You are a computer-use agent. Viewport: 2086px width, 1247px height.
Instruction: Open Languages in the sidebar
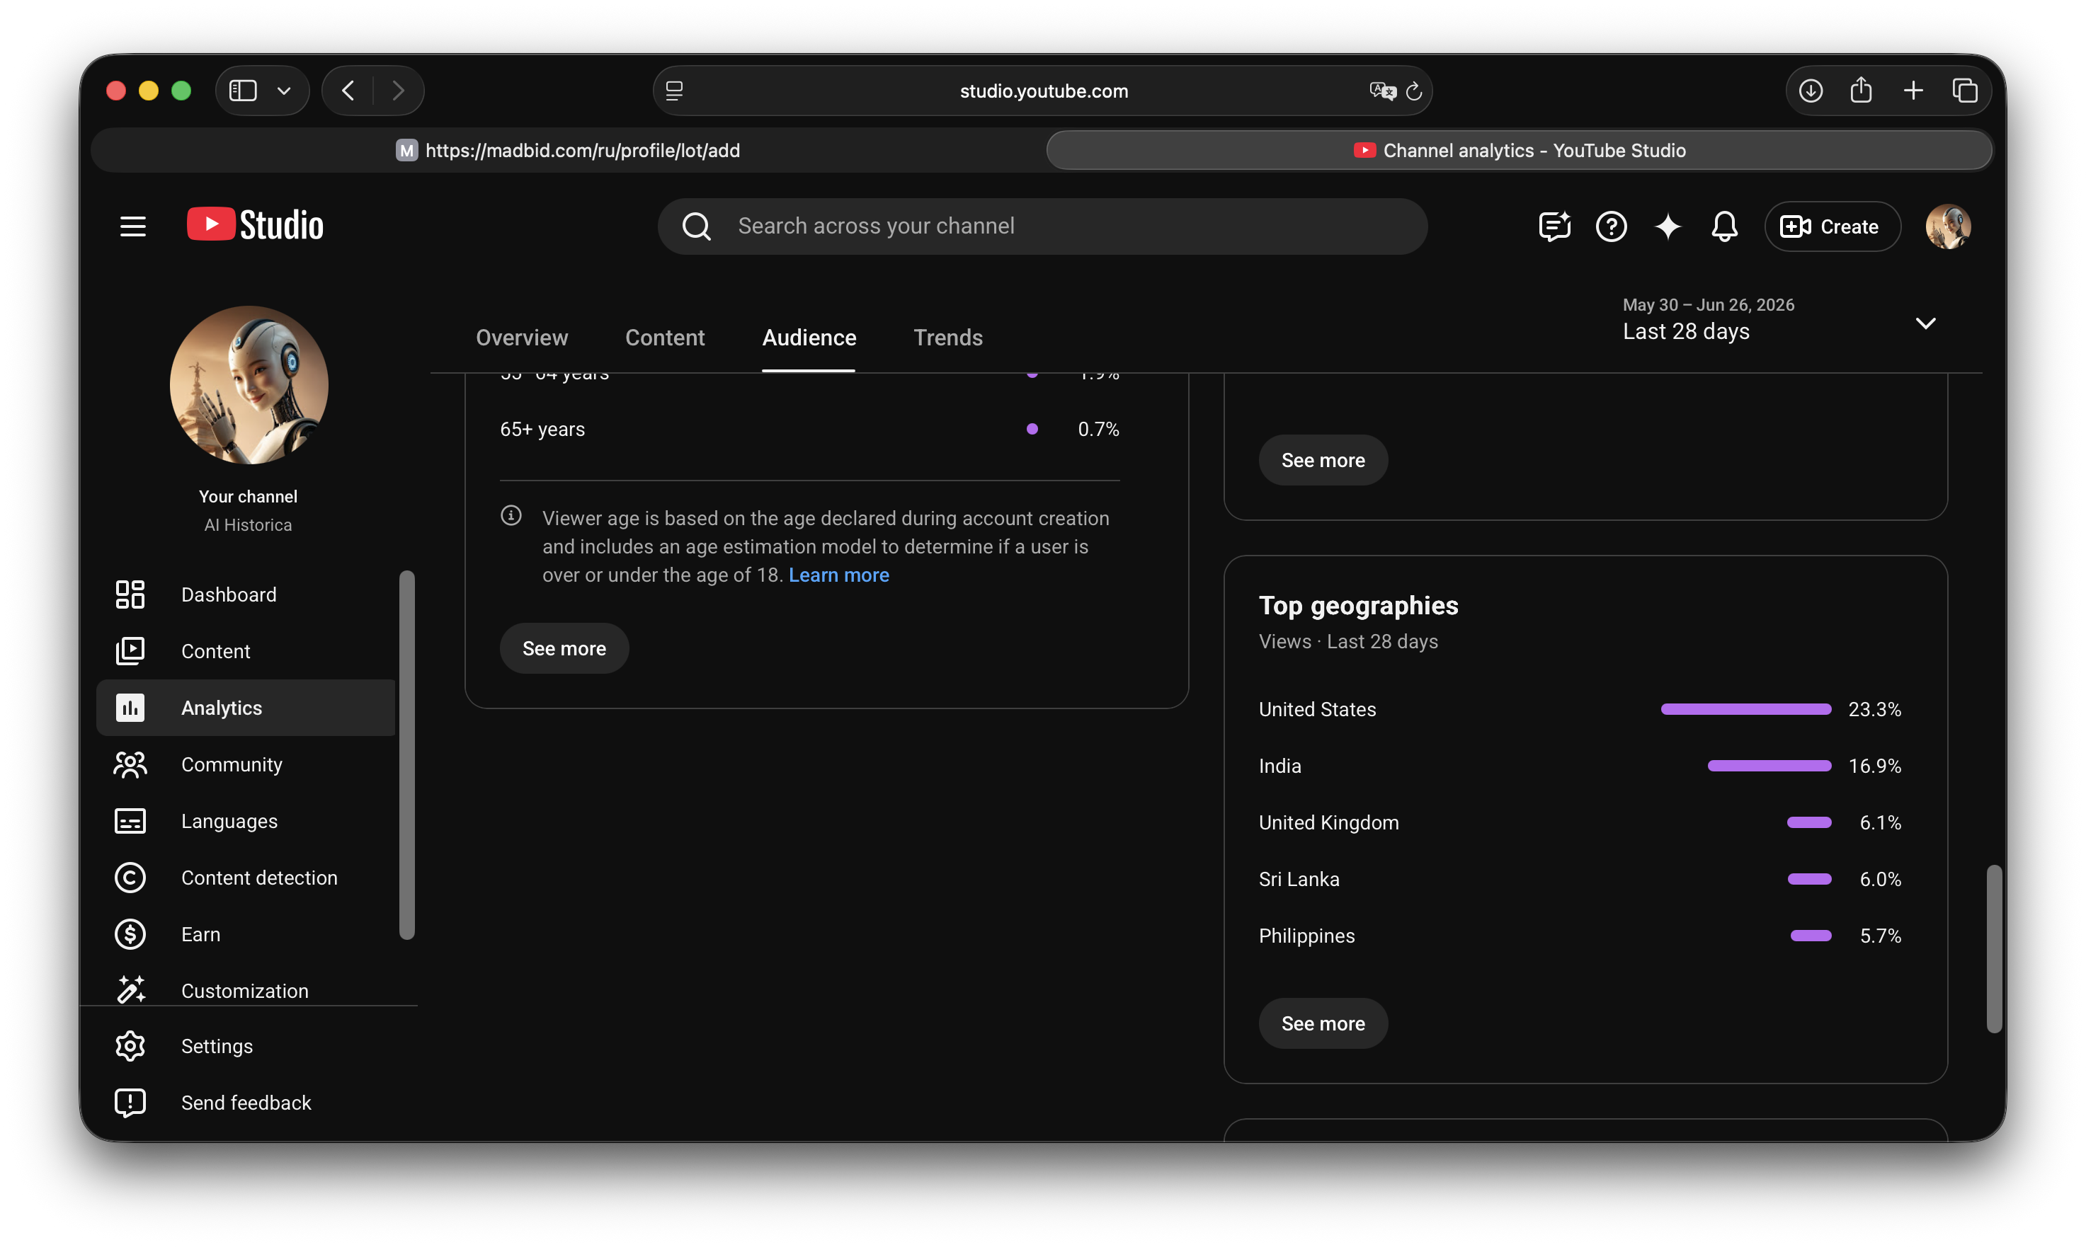point(246,820)
